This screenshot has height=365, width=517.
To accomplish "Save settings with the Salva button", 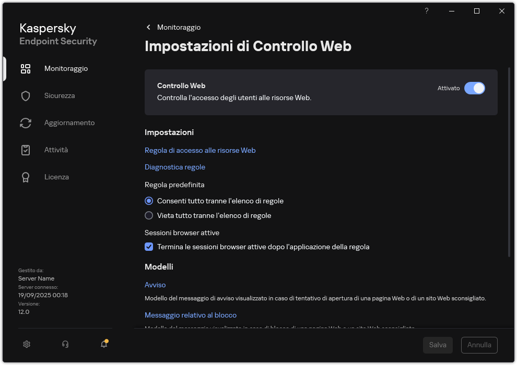I will (438, 345).
